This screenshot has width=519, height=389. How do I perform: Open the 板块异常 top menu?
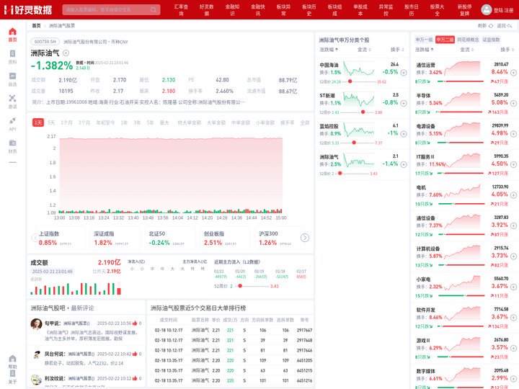(x=284, y=10)
